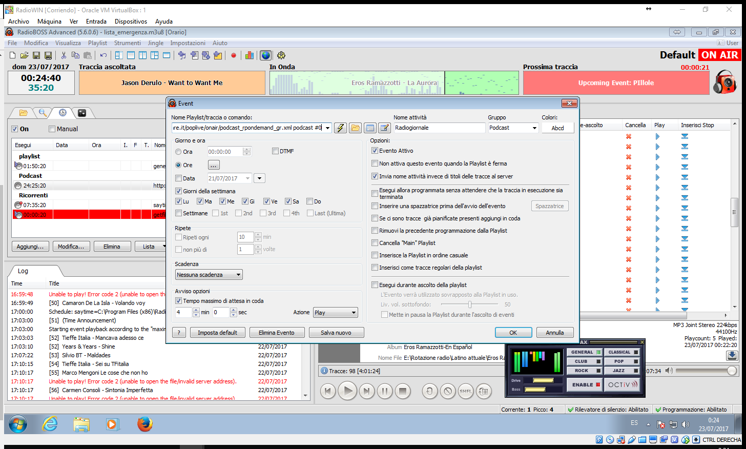Image resolution: width=746 pixels, height=449 pixels.
Task: Open the Gruppo Podcast dropdown
Action: pyautogui.click(x=534, y=128)
